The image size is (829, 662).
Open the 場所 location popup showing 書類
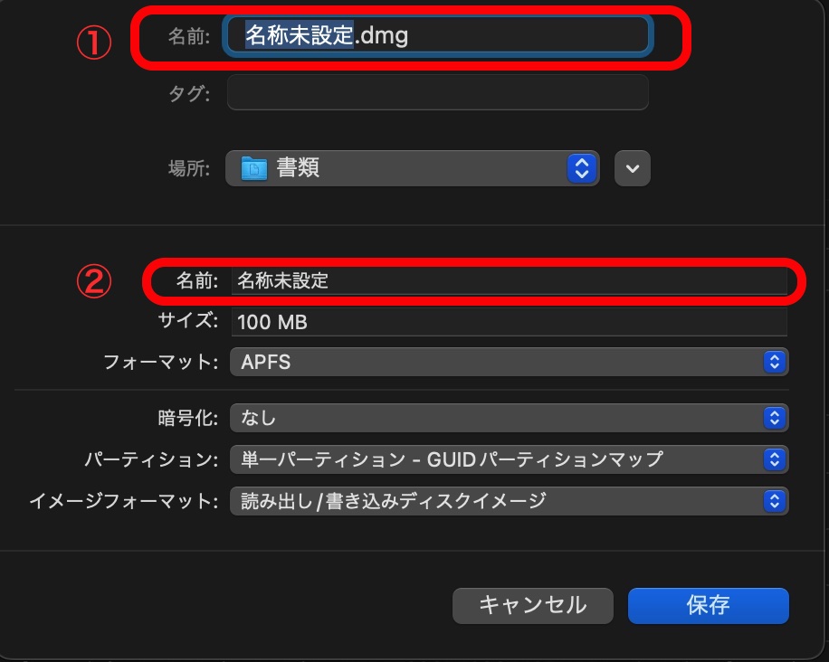pyautogui.click(x=413, y=168)
